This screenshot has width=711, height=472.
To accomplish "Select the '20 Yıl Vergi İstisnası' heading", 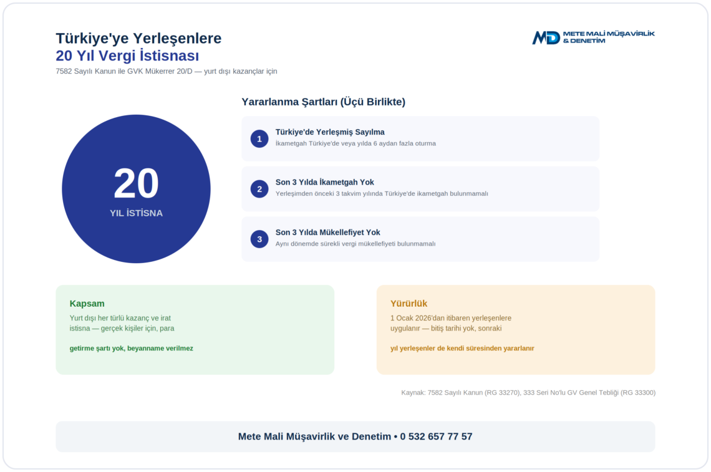I will [127, 55].
